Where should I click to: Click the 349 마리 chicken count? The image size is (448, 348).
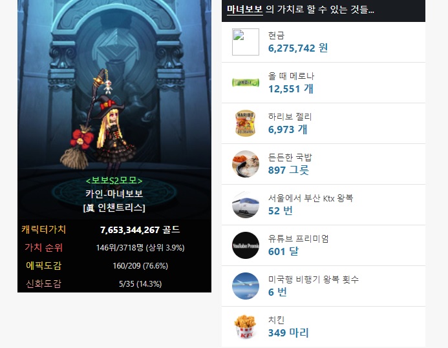[x=288, y=333]
